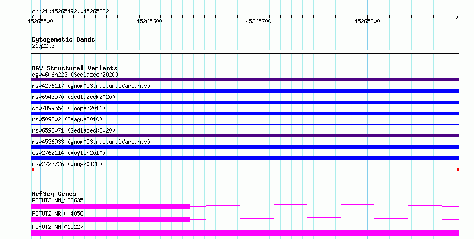Click the blue bar under nsv4536933
474x239 pixels.
point(245,147)
